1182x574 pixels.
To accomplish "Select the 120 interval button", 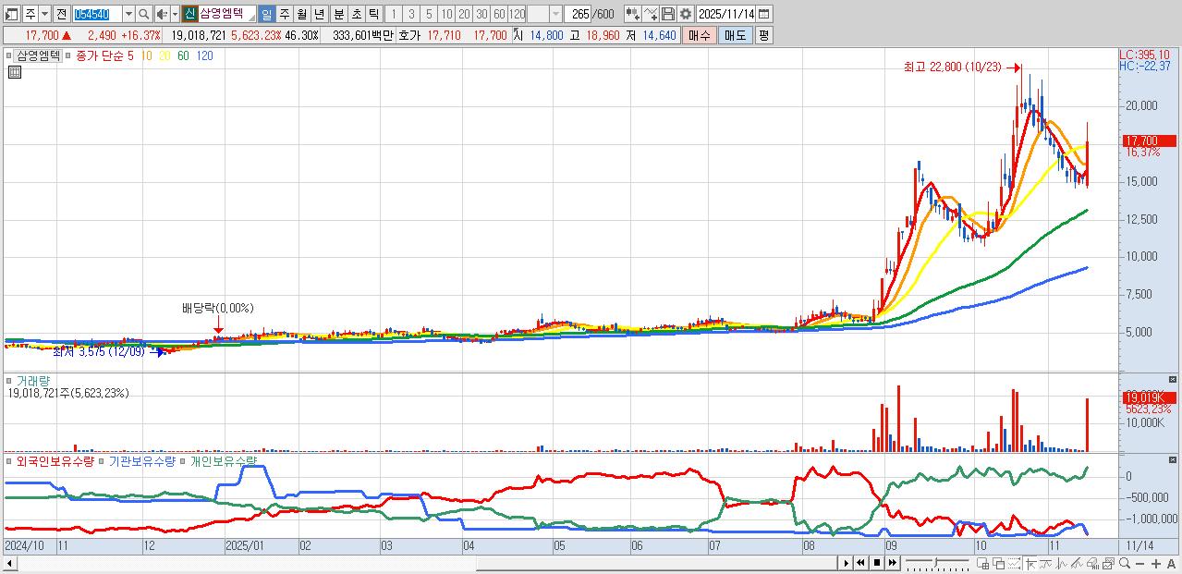I will 518,14.
